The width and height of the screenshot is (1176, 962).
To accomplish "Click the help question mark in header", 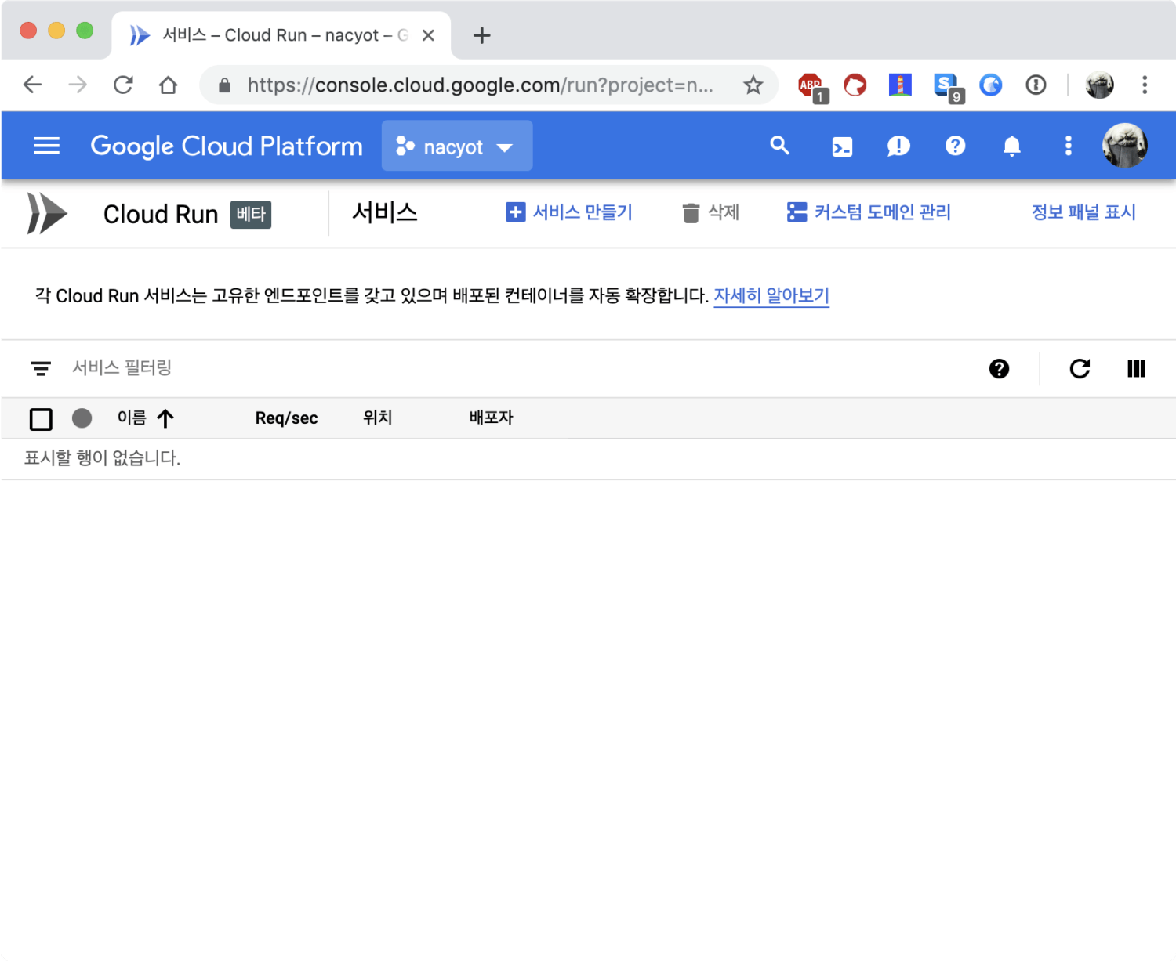I will click(x=955, y=146).
